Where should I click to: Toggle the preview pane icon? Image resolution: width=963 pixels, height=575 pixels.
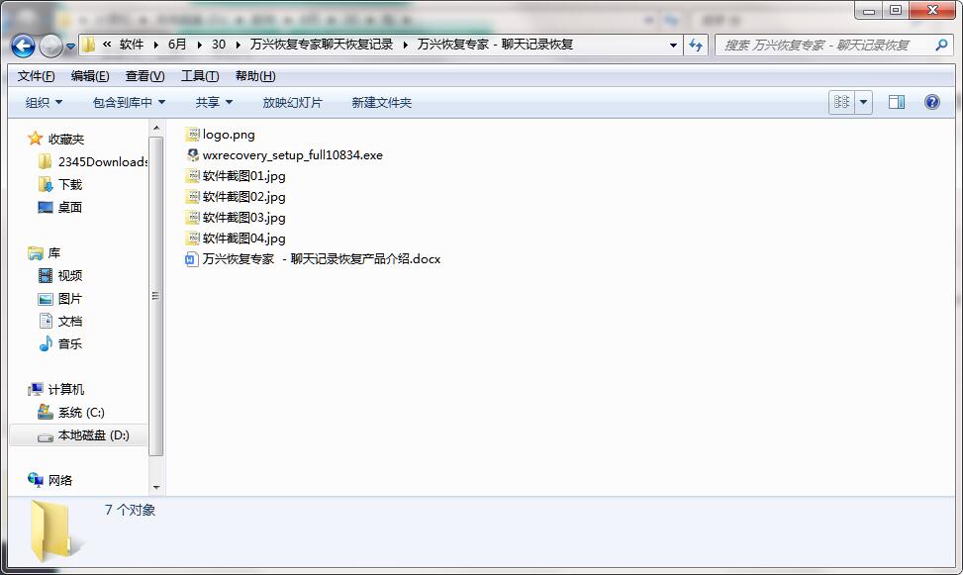coord(897,102)
